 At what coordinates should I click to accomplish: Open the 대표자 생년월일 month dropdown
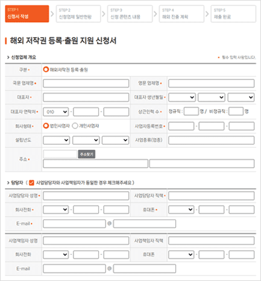(212, 98)
